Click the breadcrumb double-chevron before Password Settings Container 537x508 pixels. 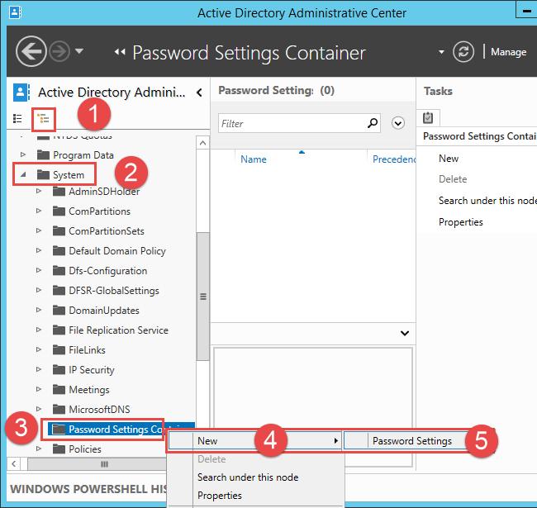(120, 52)
